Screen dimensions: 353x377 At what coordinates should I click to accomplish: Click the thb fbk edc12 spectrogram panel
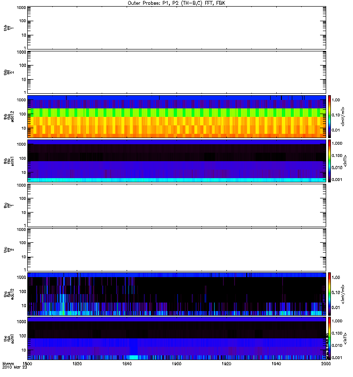(x=176, y=116)
